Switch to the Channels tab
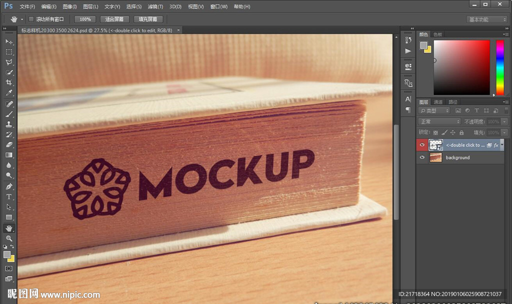 [438, 102]
